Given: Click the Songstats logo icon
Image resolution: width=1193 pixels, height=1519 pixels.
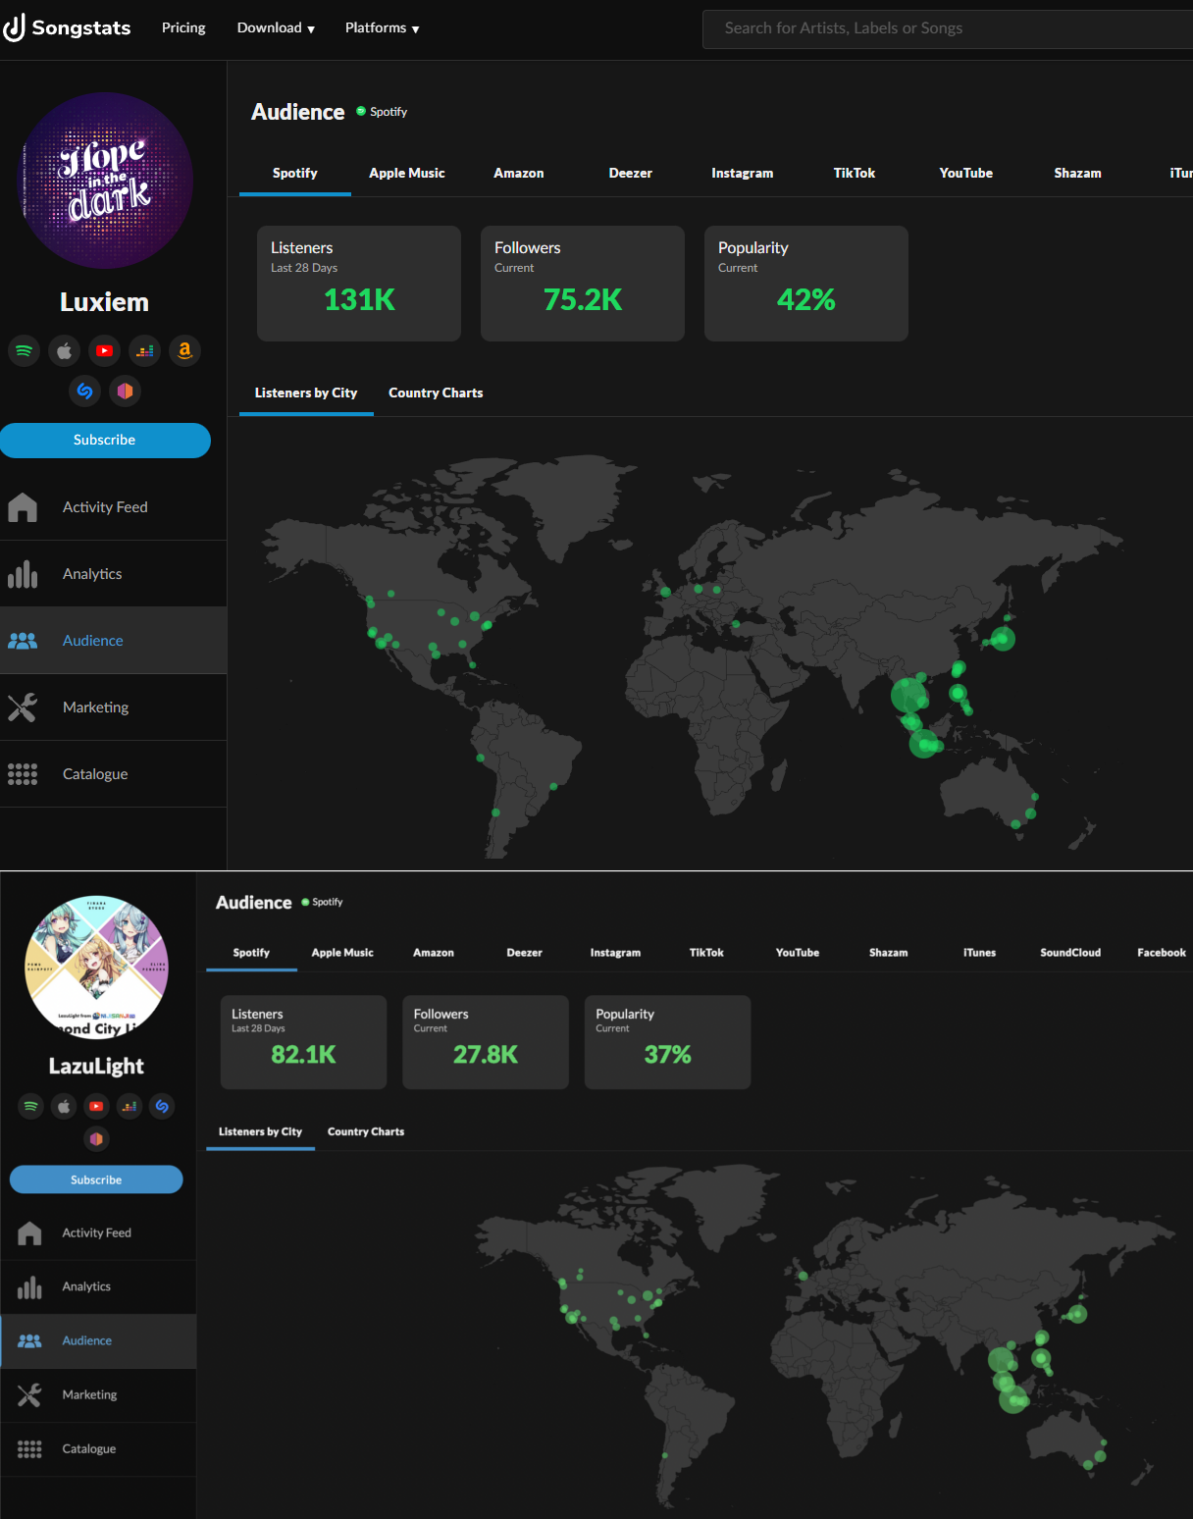Looking at the screenshot, I should (x=14, y=27).
